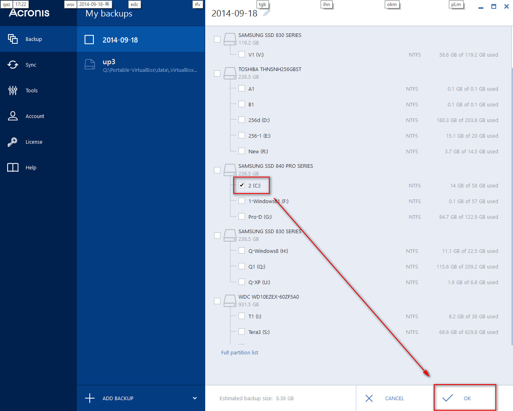Click the X icon next to Cancel

tap(369, 398)
